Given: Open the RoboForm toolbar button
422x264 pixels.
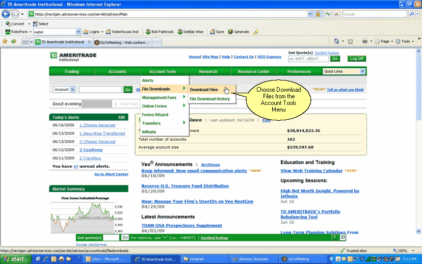Looking at the screenshot, I should 18,32.
